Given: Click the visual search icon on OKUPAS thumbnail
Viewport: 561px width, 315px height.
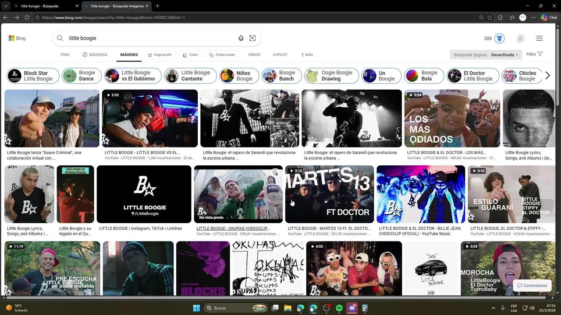Looking at the screenshot, I should 275,173.
